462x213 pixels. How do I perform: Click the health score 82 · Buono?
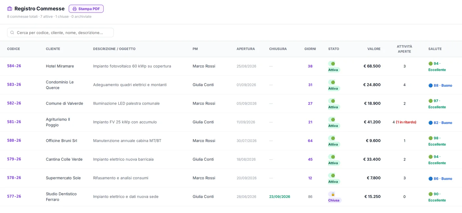tap(440, 123)
